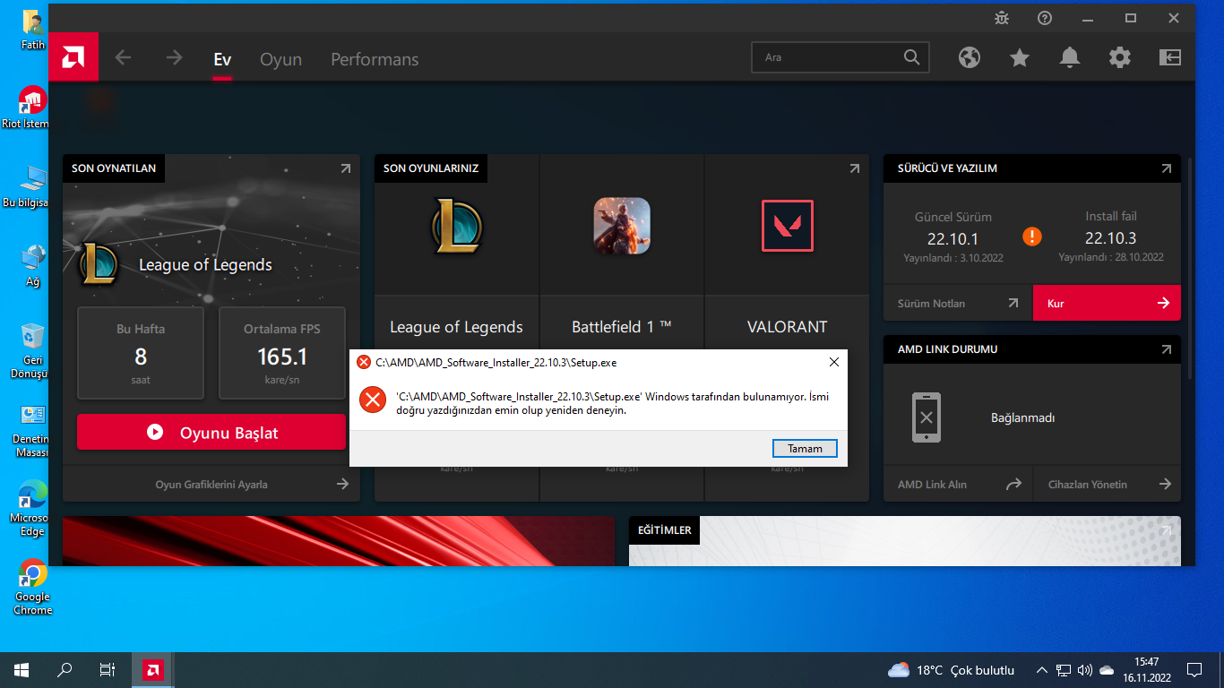Select the Denetim Masası desktop icon

[33, 431]
